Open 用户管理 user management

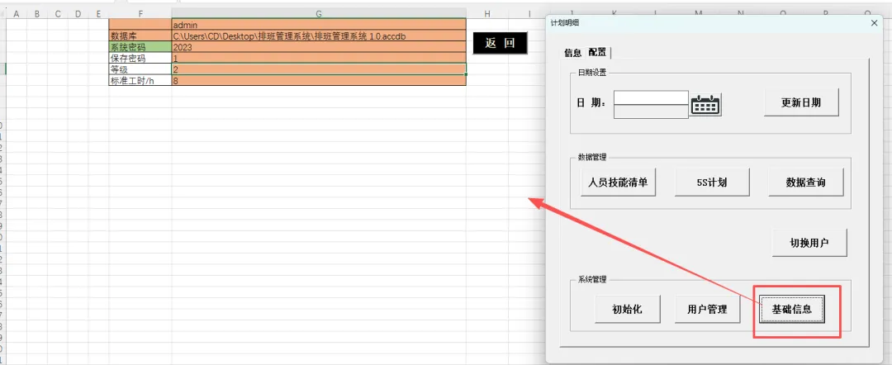tap(707, 310)
